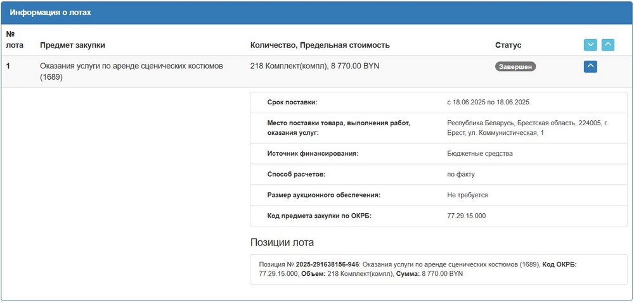This screenshot has height=303, width=634.
Task: Click the "Позиции лота" heading
Action: [281, 243]
